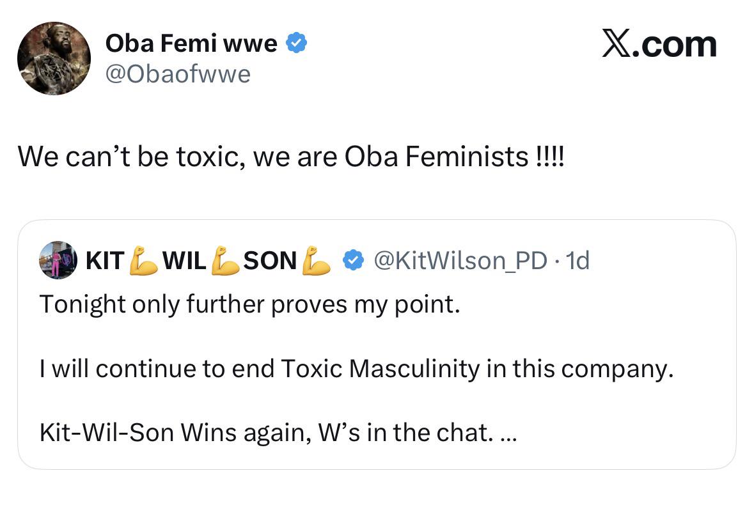Open the Oba Femi wwe display name link
This screenshot has height=505, width=754.
coord(191,43)
